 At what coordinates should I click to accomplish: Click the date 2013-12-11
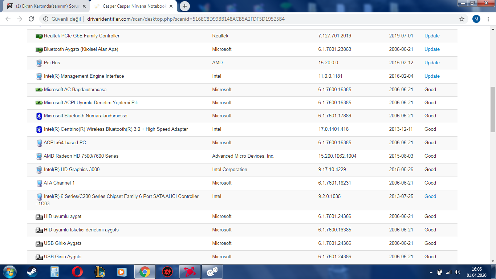[401, 129]
